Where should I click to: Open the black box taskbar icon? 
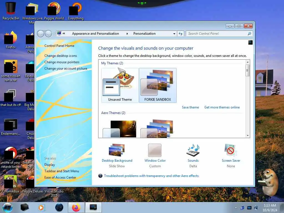[24, 207]
